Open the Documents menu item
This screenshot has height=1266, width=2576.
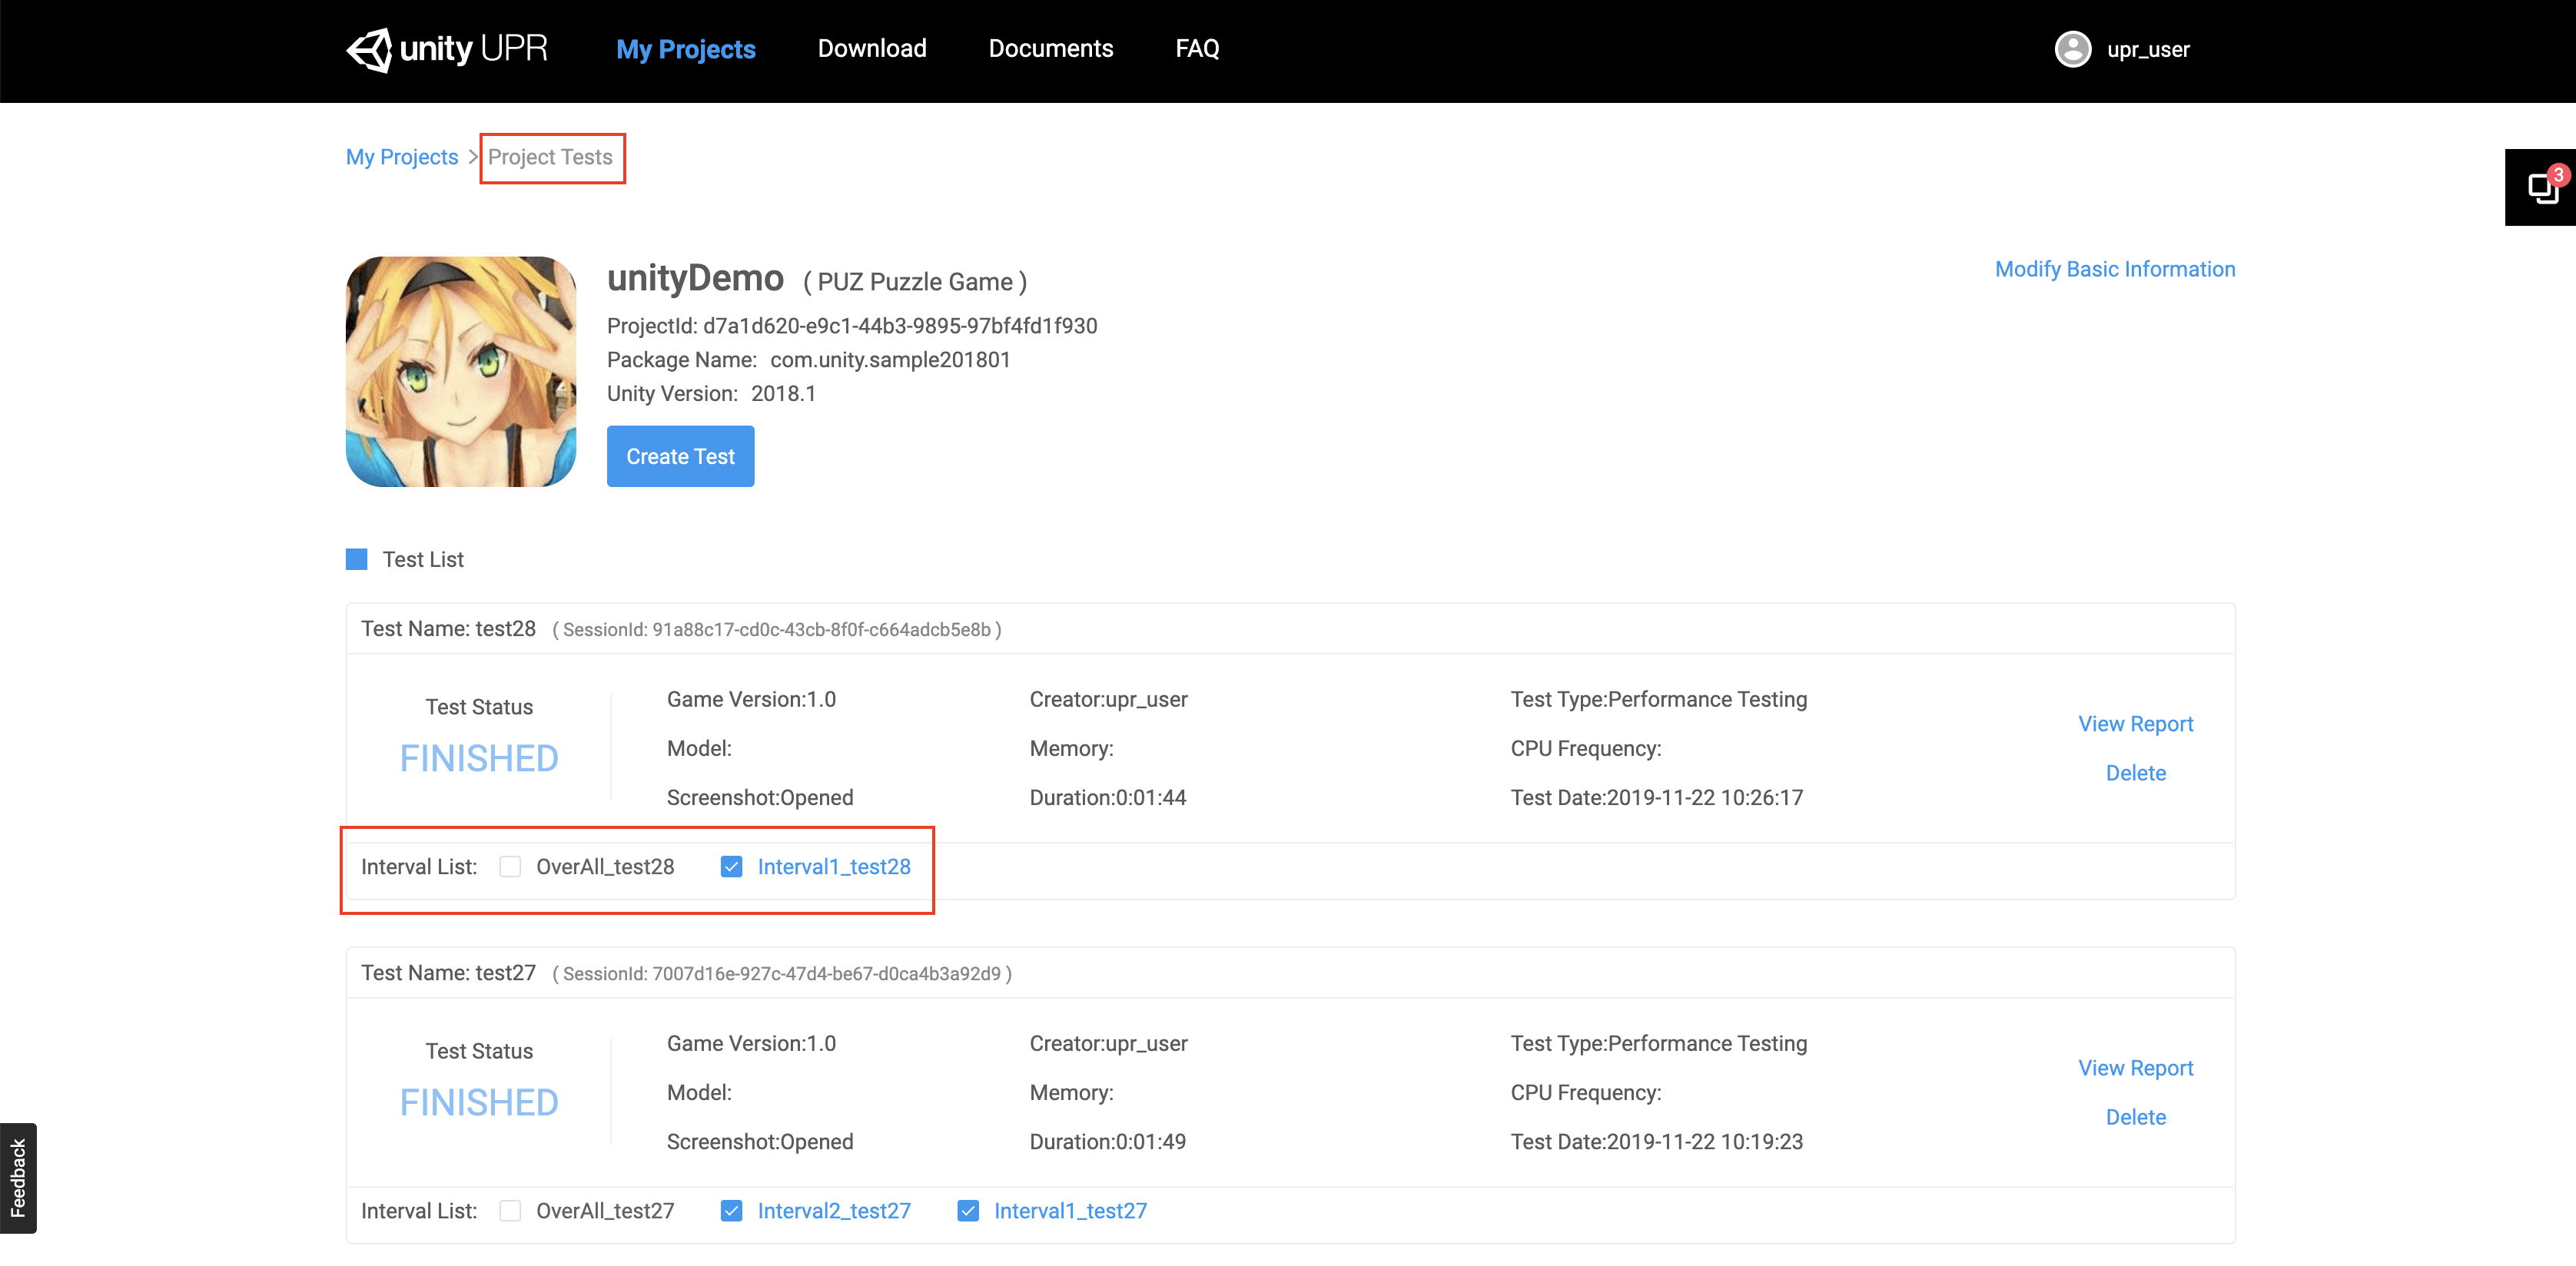1050,49
